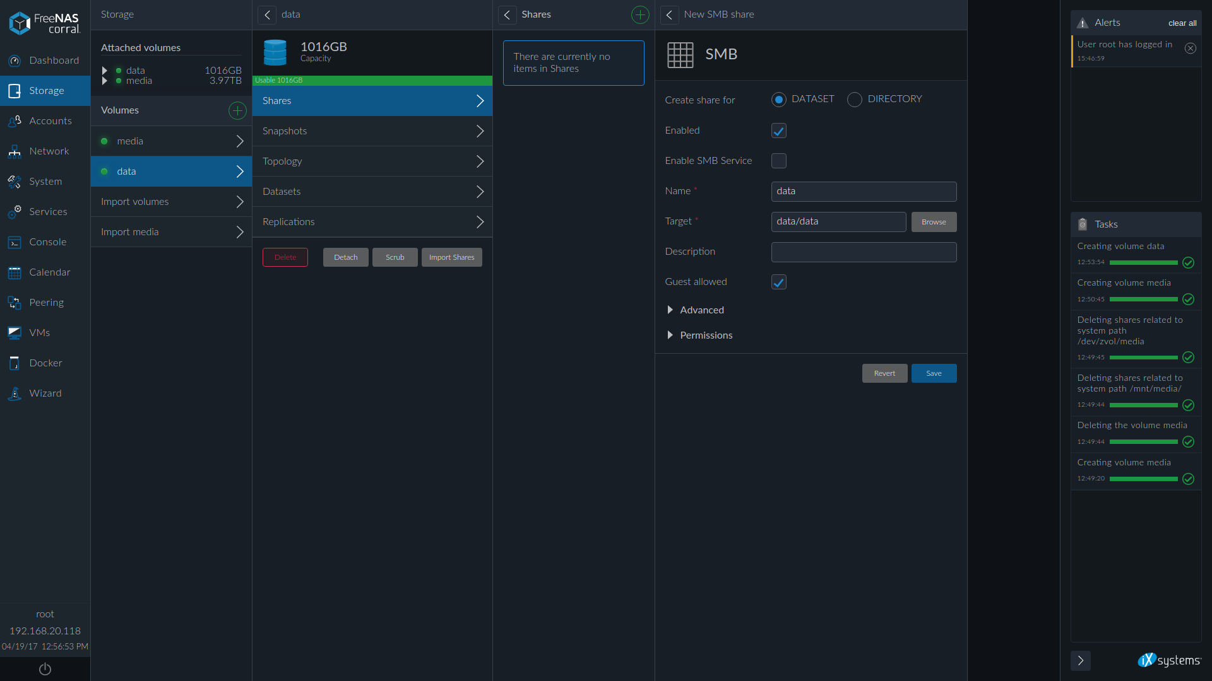
Task: Go back from the New SMB share panel
Action: (669, 15)
